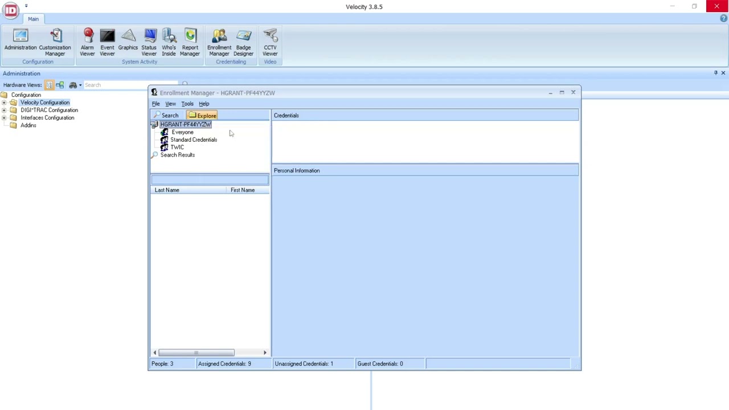
Task: Click the Personal Information pane header
Action: coord(425,170)
